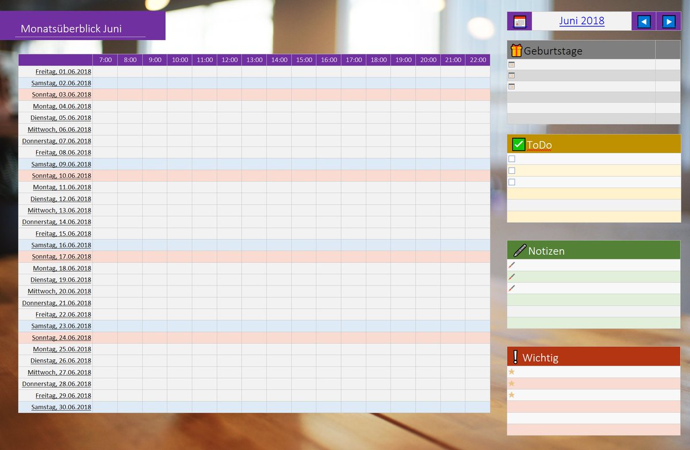
Task: Click the 9:00 column header
Action: coord(155,60)
